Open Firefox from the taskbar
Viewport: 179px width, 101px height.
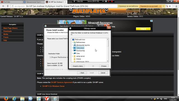6,98
